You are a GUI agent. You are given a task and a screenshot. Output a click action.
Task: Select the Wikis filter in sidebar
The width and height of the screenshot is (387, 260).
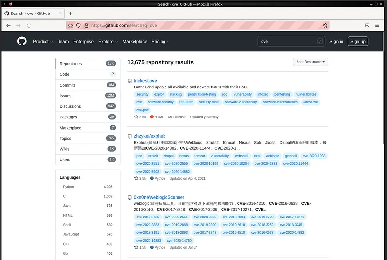pyautogui.click(x=88, y=149)
